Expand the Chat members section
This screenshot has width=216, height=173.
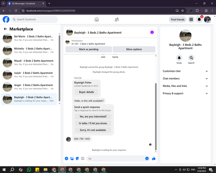pos(185,79)
